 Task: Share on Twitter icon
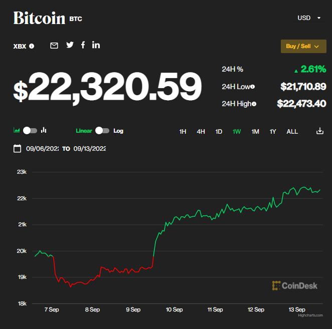pyautogui.click(x=70, y=45)
